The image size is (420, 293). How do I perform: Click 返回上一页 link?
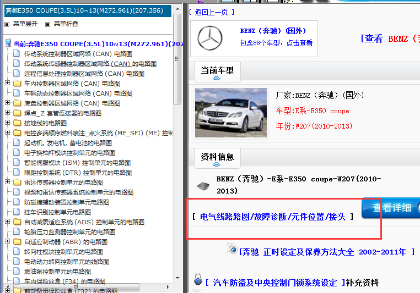click(x=211, y=12)
